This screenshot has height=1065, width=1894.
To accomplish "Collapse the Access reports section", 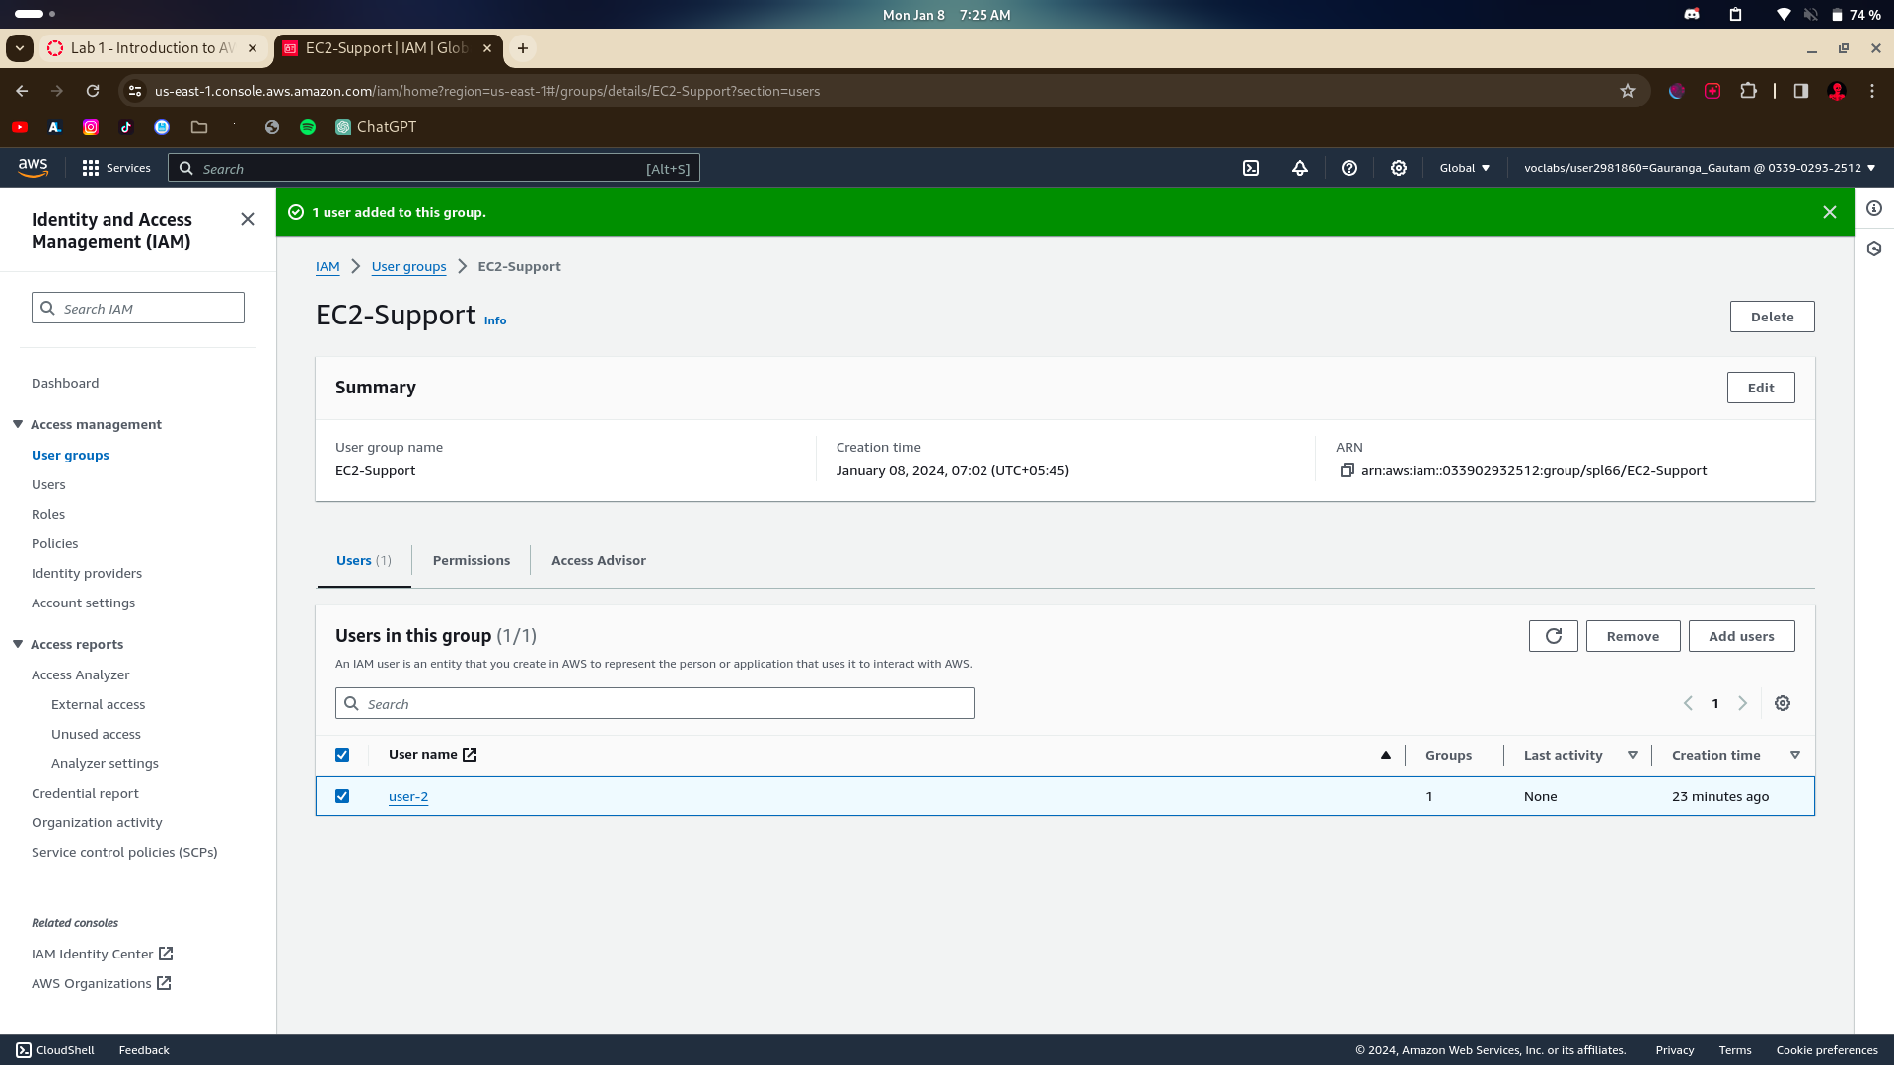I will click(18, 644).
